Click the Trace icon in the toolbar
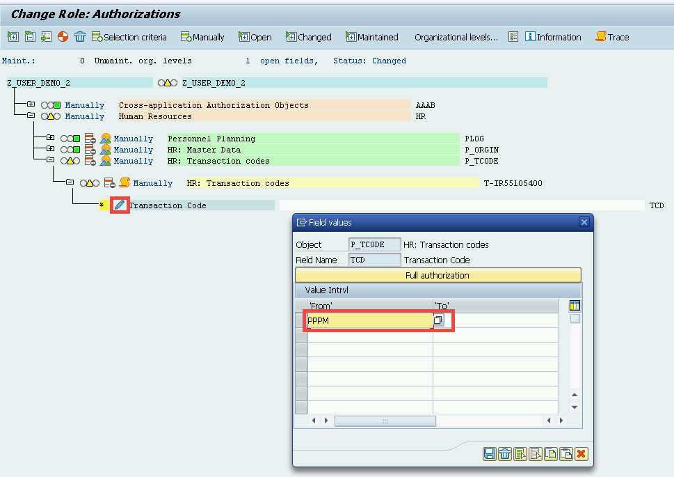 (611, 37)
